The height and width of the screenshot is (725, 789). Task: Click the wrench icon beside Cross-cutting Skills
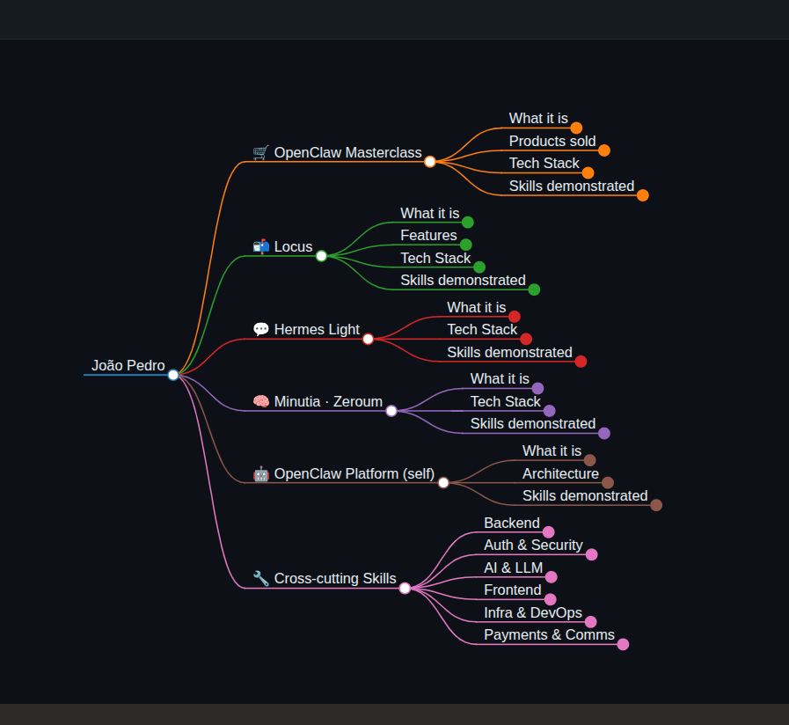tap(260, 578)
